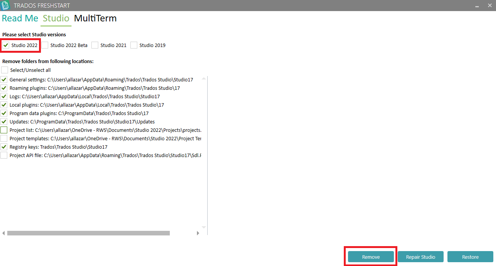
Task: Uncheck the General settings folder checkbox
Action: [4, 79]
